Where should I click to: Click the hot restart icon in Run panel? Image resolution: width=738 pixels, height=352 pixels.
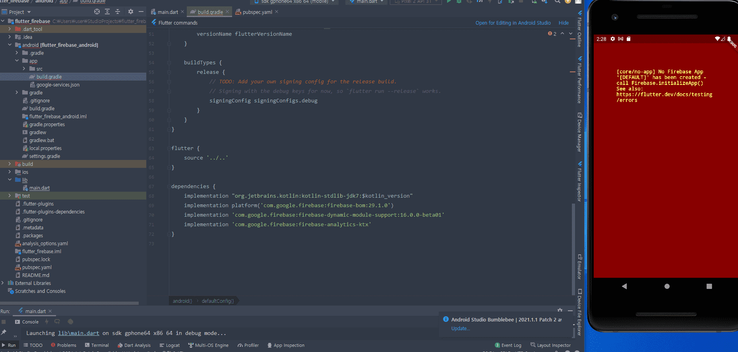[x=57, y=321]
